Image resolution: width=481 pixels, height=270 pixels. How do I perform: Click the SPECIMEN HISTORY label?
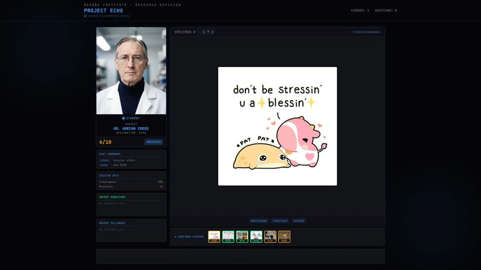point(191,237)
